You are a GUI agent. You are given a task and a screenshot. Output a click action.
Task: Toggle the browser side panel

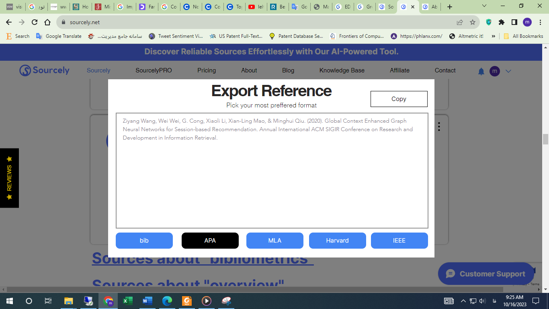514,22
